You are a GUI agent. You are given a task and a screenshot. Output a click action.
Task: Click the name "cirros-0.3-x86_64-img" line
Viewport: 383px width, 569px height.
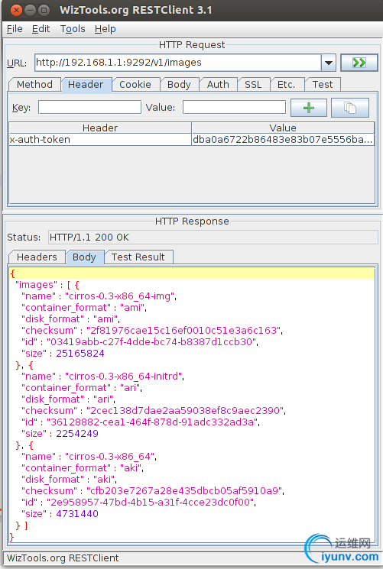99,296
